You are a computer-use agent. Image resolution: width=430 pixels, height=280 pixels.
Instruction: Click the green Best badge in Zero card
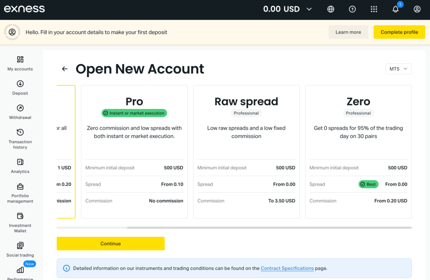pos(368,184)
